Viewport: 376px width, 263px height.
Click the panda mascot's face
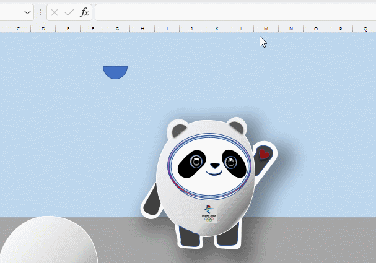pos(213,164)
